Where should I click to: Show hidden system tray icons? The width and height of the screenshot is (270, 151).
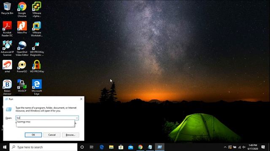[225, 147]
